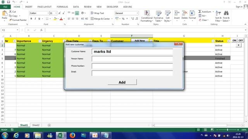Viewport: 248px width, 139px height.
Task: Switch to the INSERT ribbon tab
Action: pyautogui.click(x=29, y=7)
